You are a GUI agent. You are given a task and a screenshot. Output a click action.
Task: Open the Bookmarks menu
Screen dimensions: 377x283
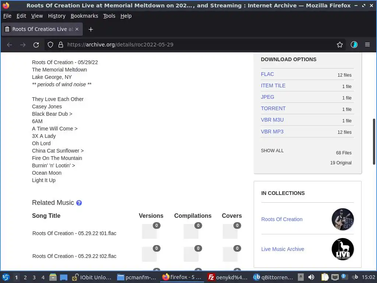point(84,16)
